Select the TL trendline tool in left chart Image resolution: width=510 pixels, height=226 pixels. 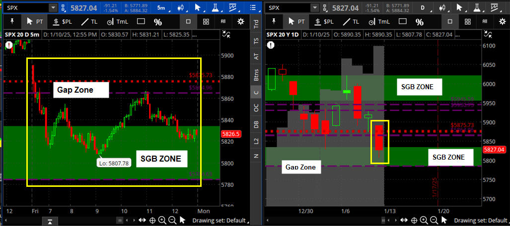click(x=89, y=22)
